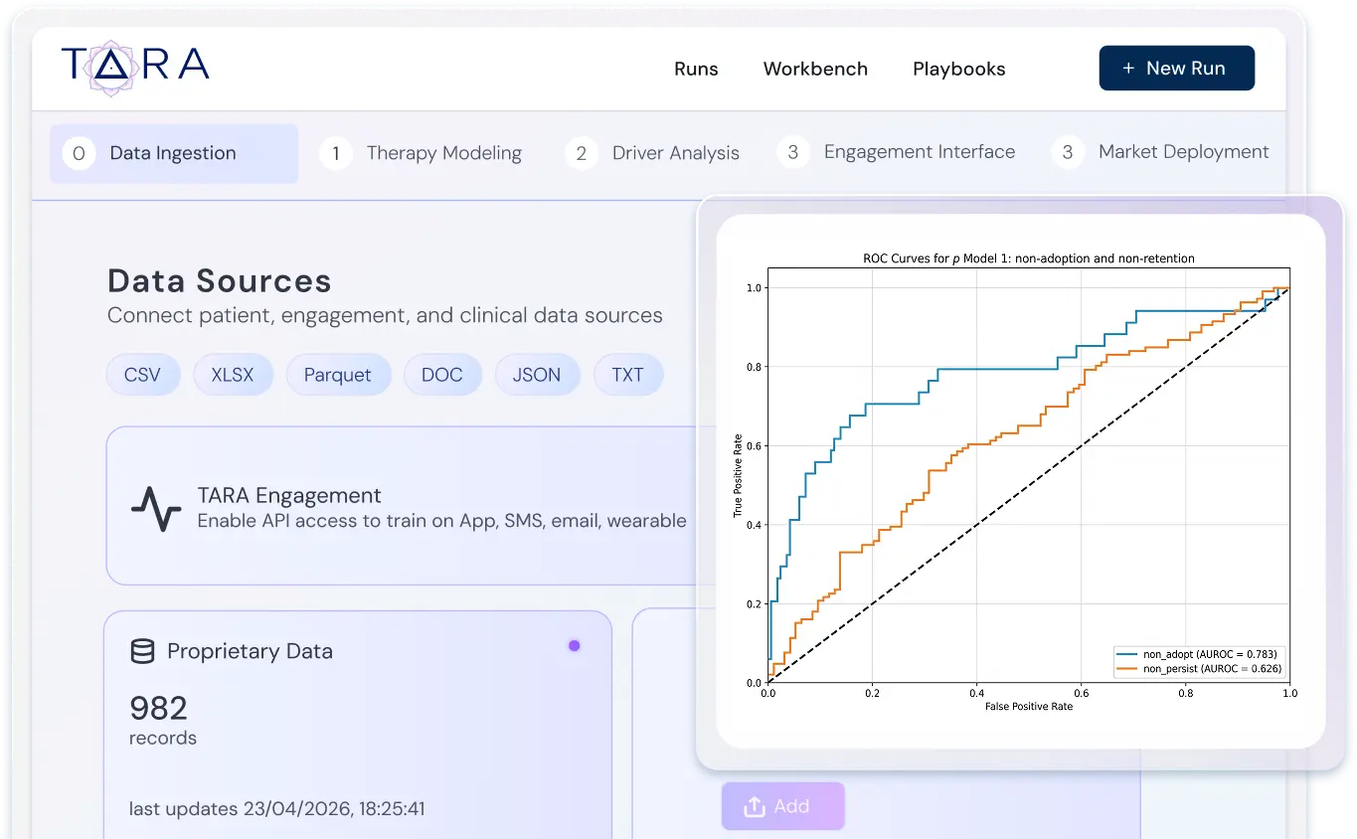The height and width of the screenshot is (839, 1357).
Task: Click the step number 2 circle
Action: (582, 153)
